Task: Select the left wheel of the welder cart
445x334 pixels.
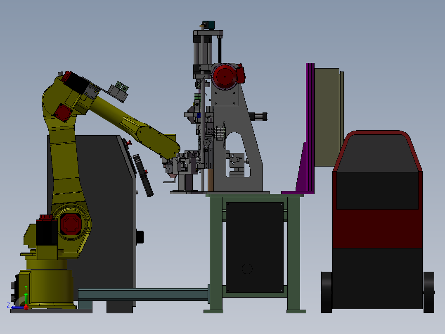Action: click(x=327, y=292)
